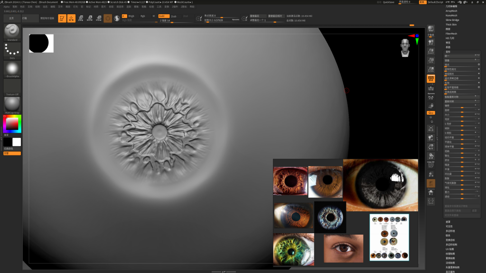
Task: Expand the FiberMesh subpalette
Action: click(x=451, y=34)
